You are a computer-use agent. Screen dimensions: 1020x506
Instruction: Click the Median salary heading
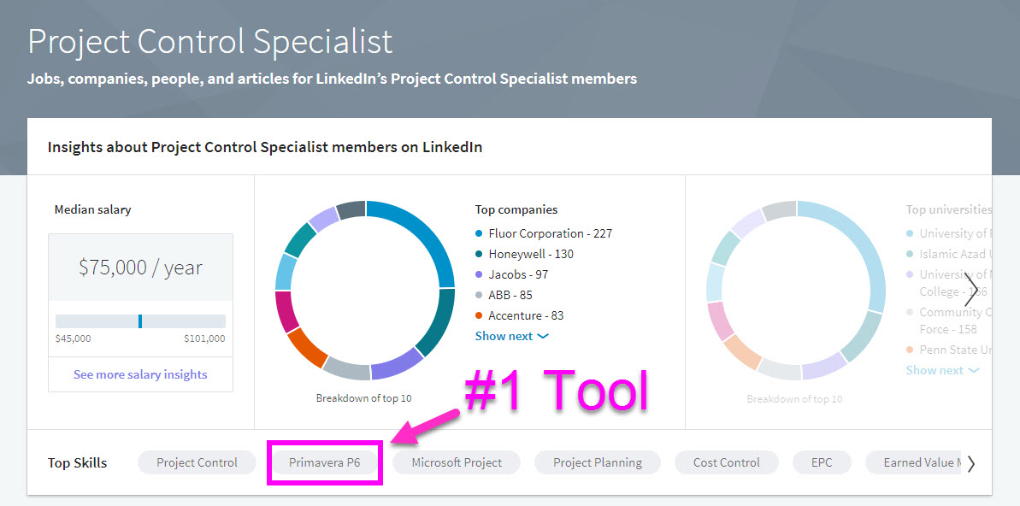click(x=93, y=209)
